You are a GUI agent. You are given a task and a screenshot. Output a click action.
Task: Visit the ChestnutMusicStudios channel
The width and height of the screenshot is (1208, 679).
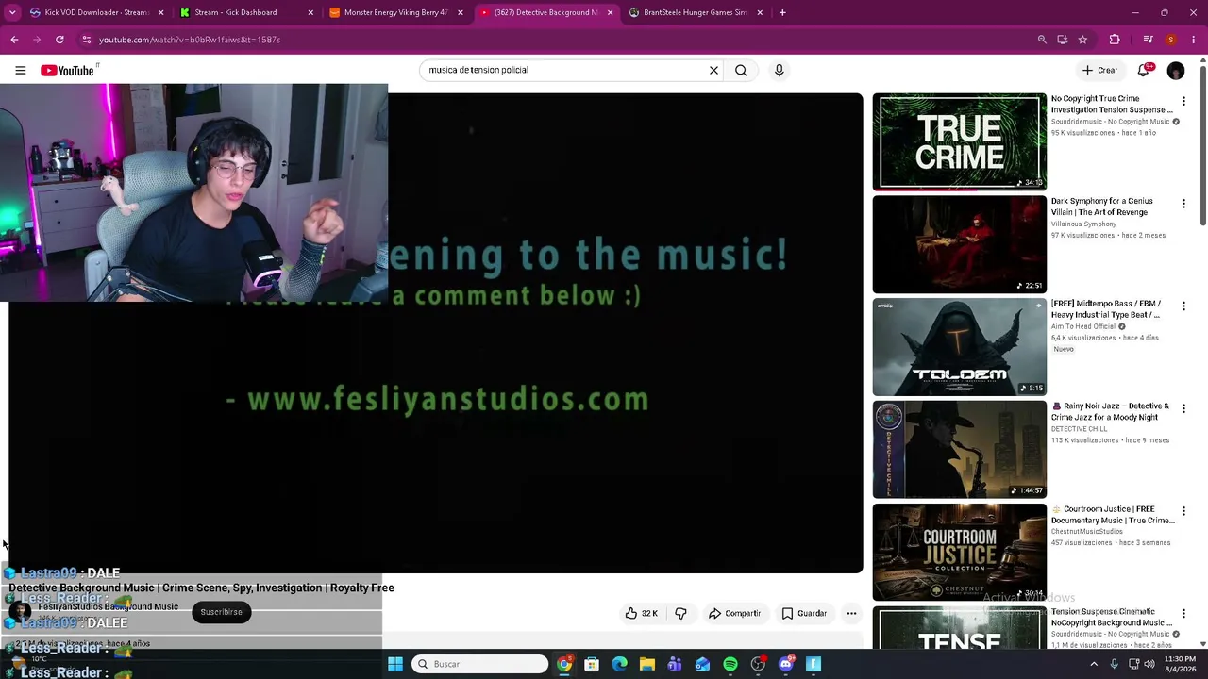1087,532
